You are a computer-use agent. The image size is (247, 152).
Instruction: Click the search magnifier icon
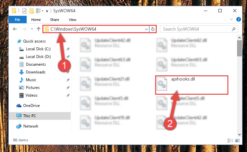[234, 29]
